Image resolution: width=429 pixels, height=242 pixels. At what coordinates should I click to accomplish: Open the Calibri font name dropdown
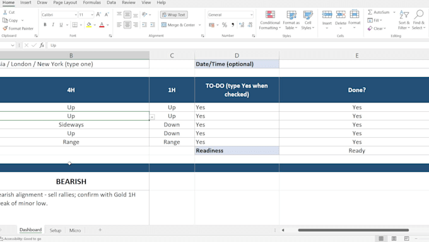pyautogui.click(x=76, y=15)
